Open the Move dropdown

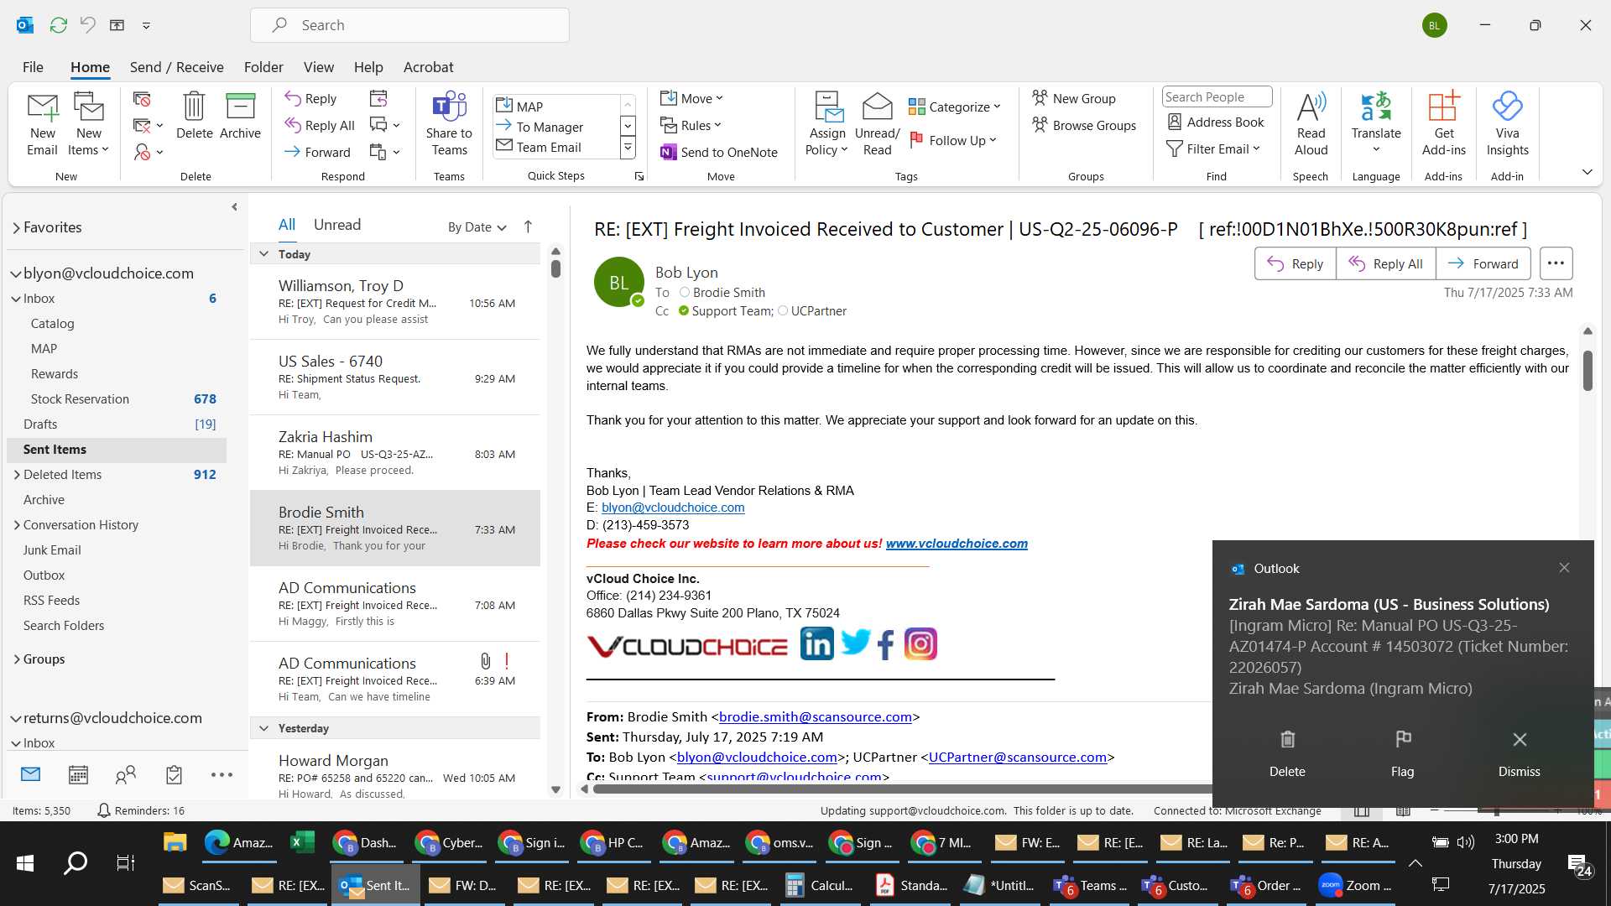click(691, 98)
